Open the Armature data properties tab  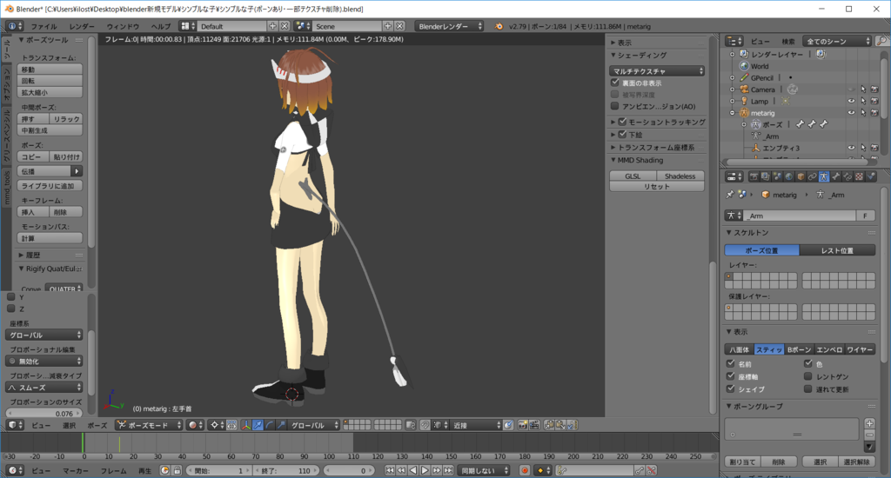(x=824, y=177)
